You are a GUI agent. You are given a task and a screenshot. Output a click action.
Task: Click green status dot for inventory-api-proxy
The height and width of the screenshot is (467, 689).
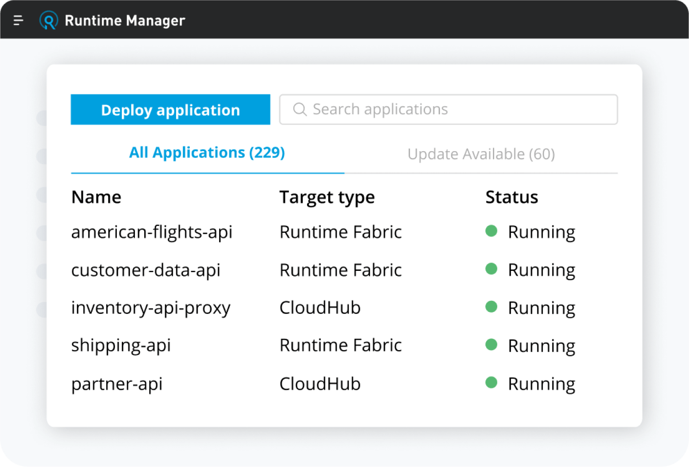491,307
